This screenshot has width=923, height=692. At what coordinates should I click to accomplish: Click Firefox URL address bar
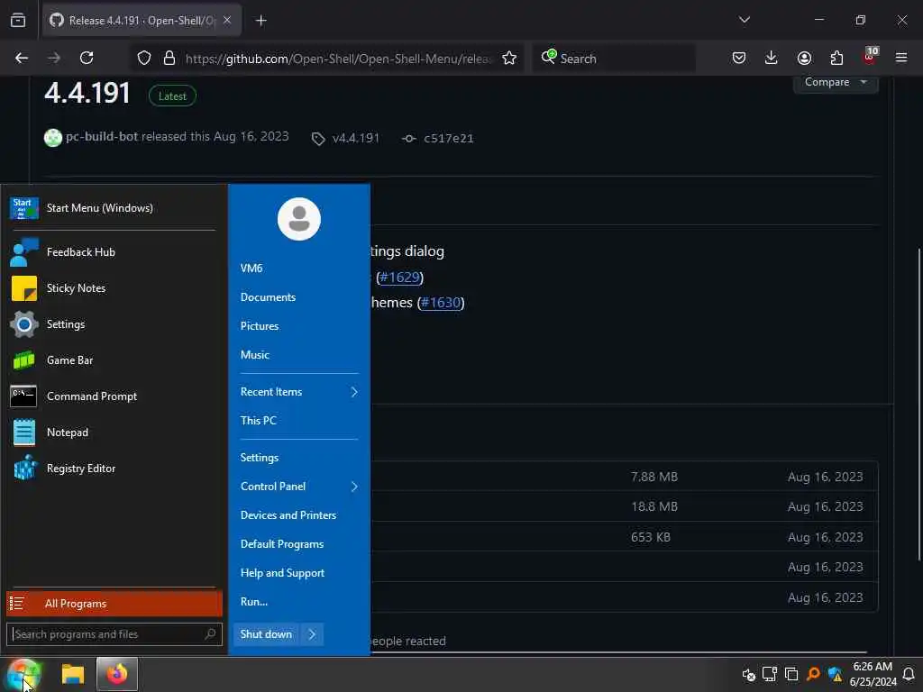(x=338, y=59)
